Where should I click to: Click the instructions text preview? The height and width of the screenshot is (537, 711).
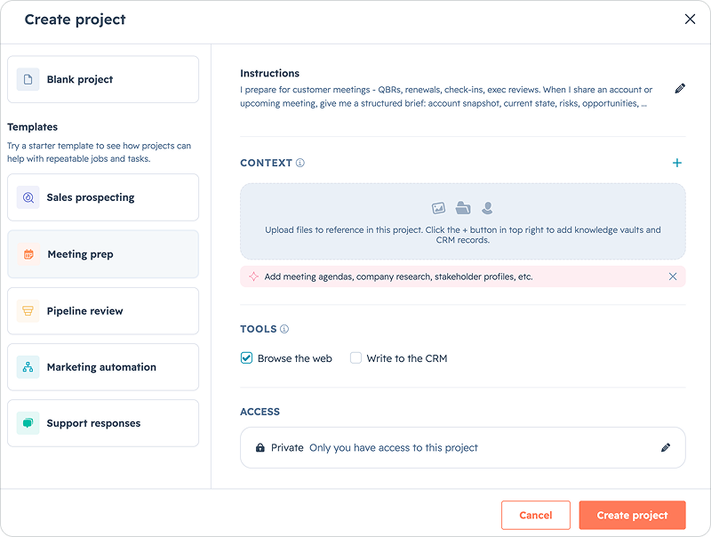coord(446,97)
